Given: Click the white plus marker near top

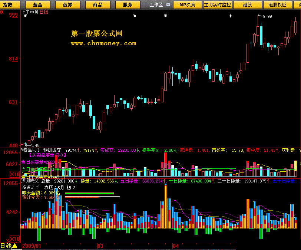Looking at the screenshot, I should click(x=231, y=16).
